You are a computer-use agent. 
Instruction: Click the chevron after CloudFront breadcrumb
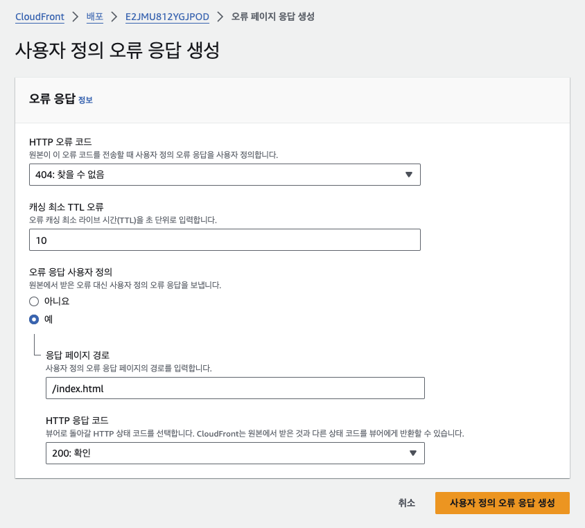(x=76, y=17)
